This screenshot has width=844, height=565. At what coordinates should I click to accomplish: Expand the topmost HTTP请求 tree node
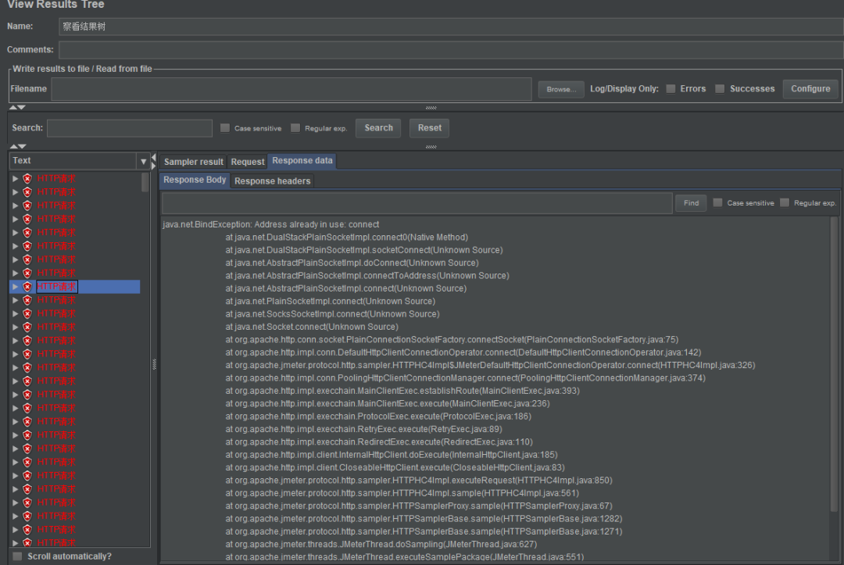point(15,179)
